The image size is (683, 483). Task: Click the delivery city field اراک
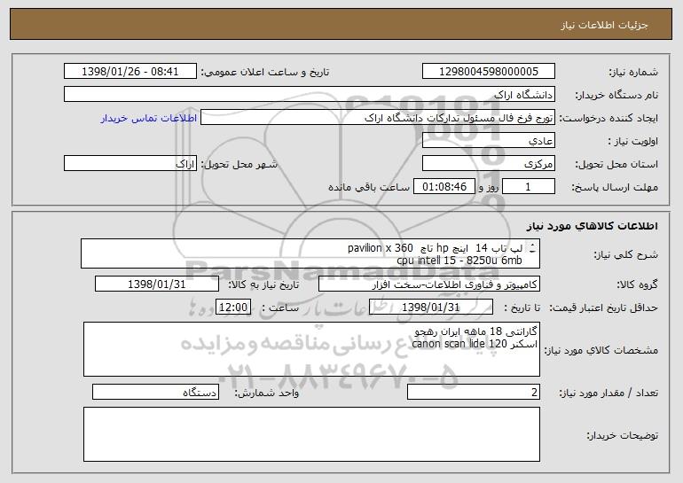tap(130, 164)
